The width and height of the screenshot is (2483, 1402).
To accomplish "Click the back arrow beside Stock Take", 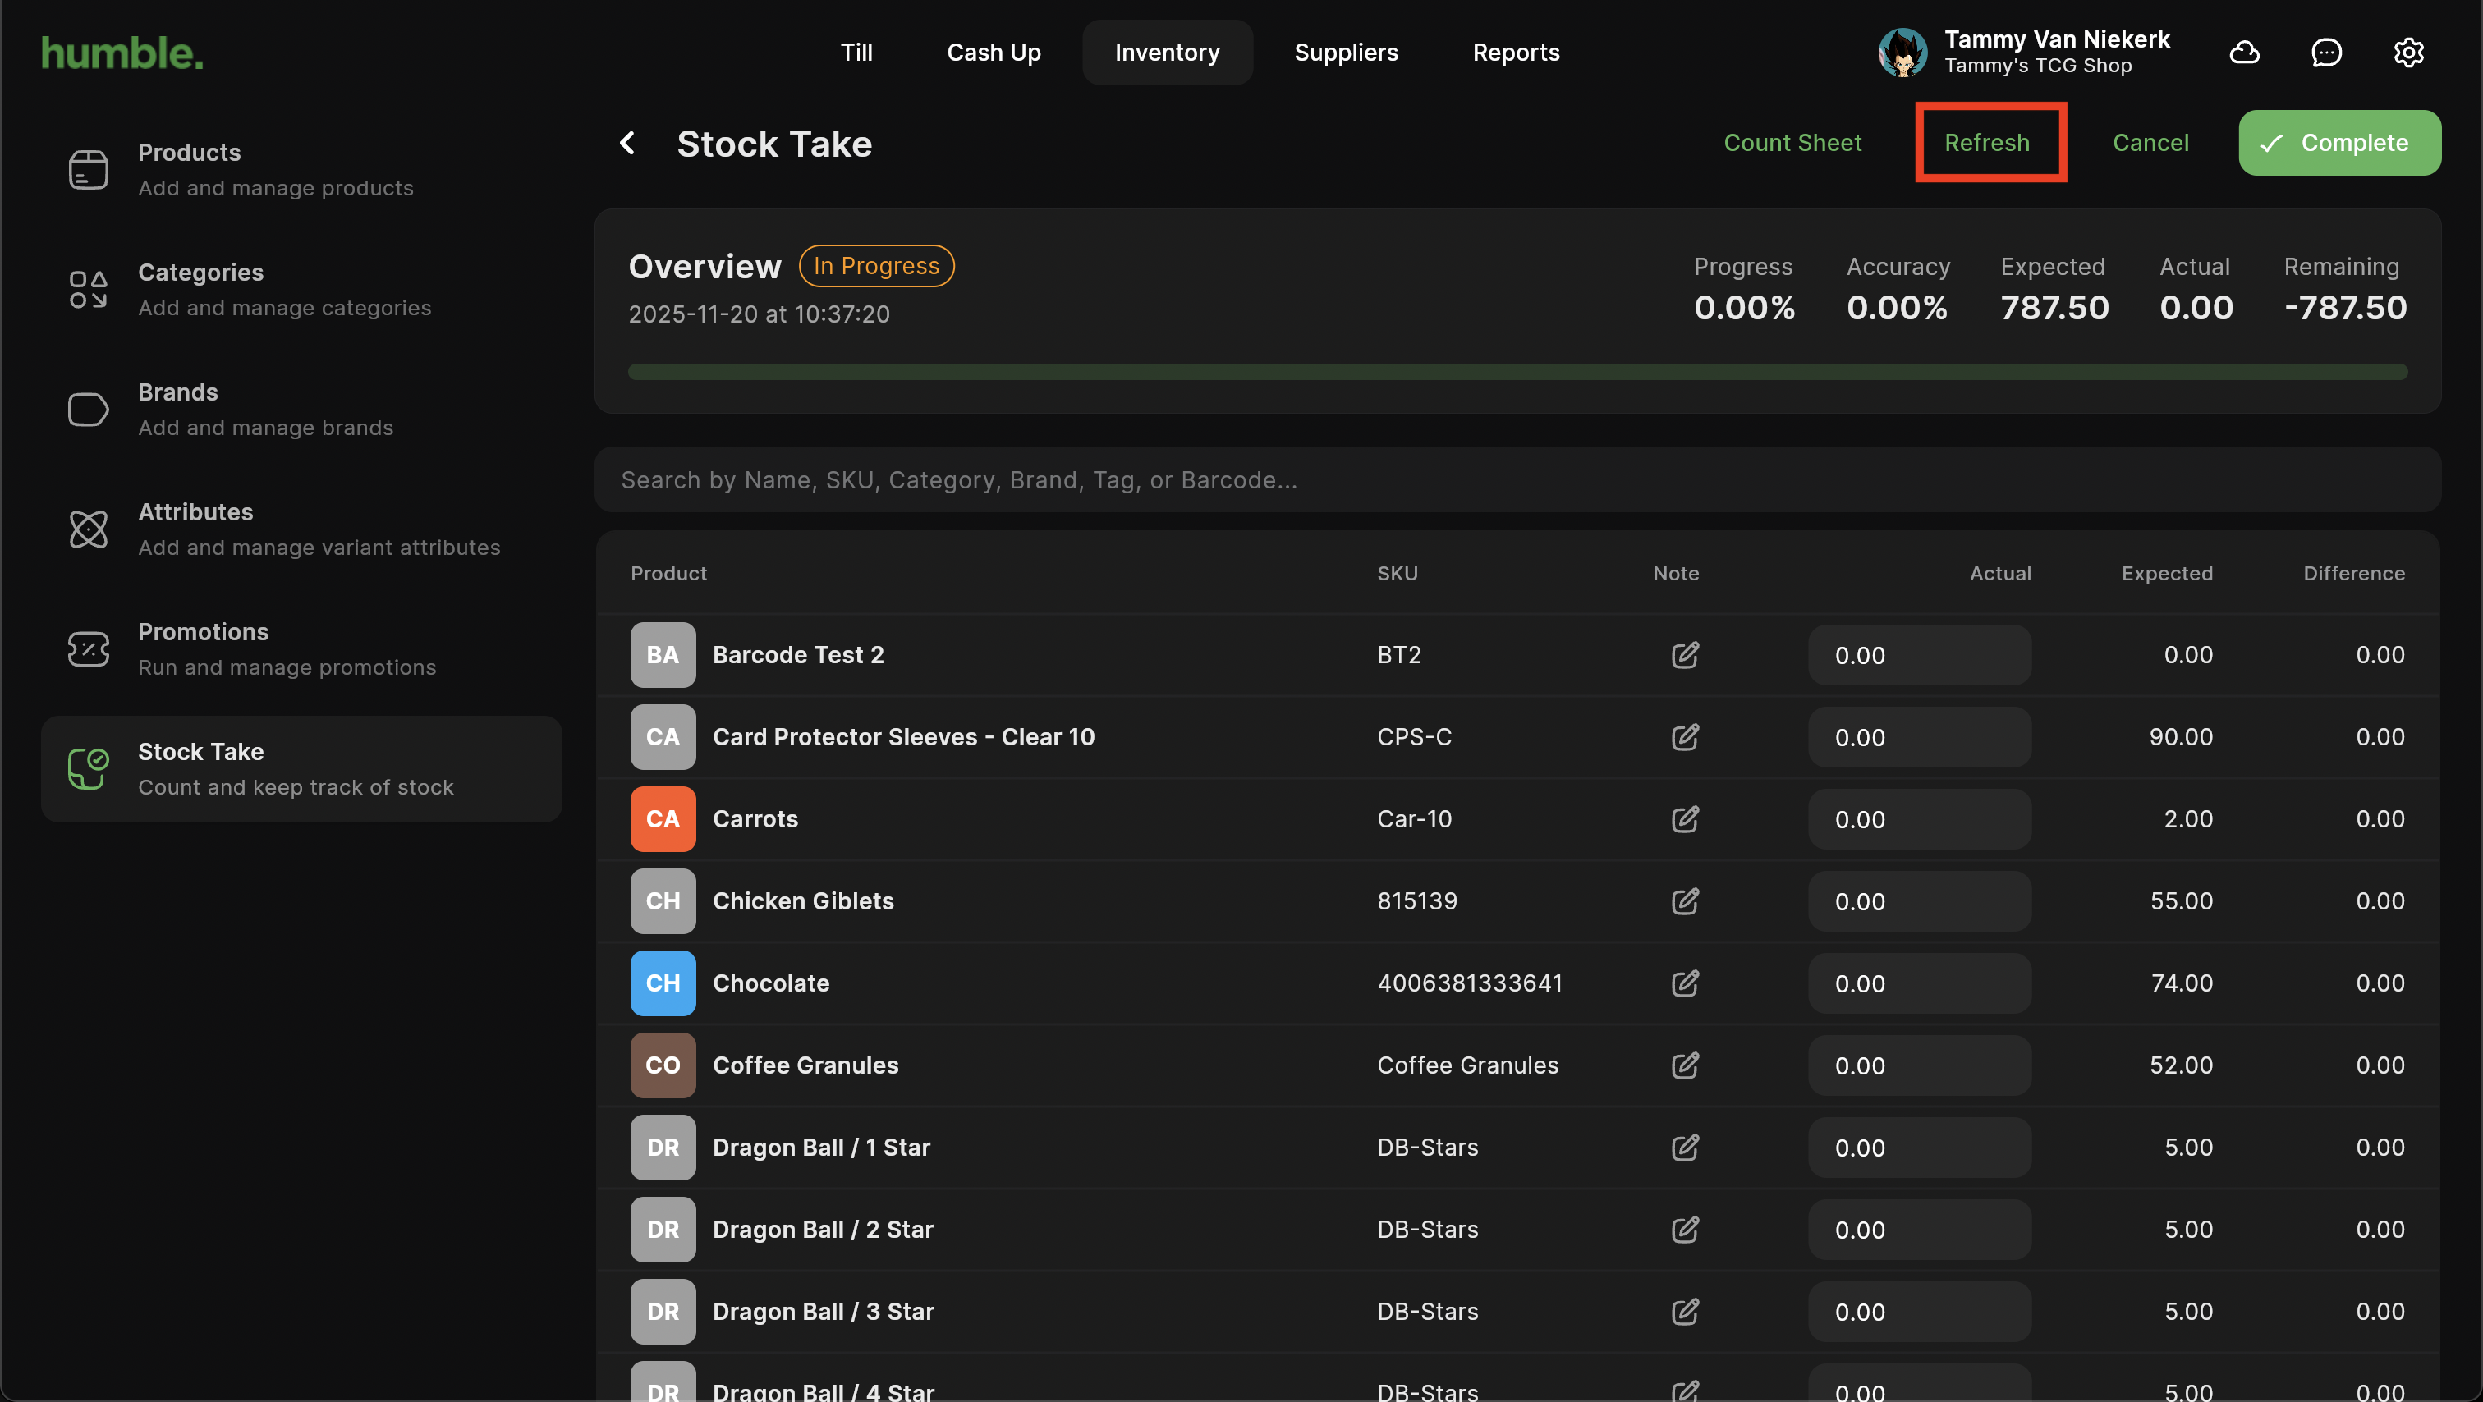I will click(x=627, y=144).
